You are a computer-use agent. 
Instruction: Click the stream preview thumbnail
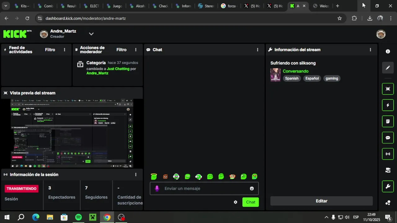point(72,133)
